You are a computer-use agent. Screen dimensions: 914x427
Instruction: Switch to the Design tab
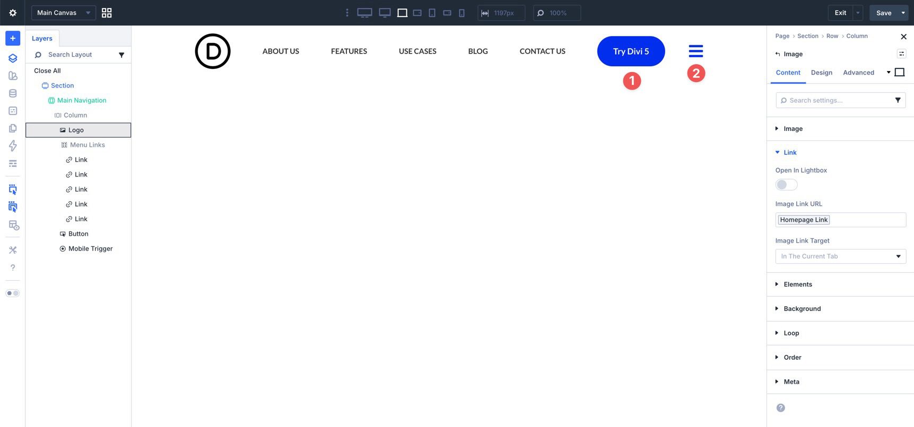(821, 73)
